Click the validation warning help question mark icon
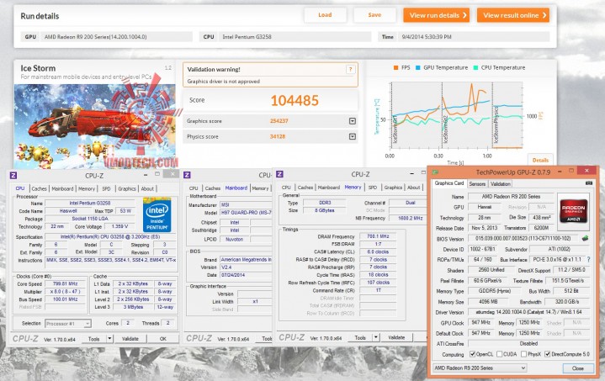Image resolution: width=605 pixels, height=381 pixels. tap(350, 70)
